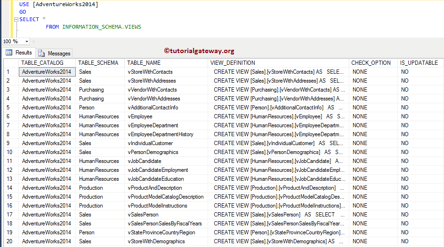Select row header number 20
This screenshot has height=247, width=444.
(x=11, y=241)
